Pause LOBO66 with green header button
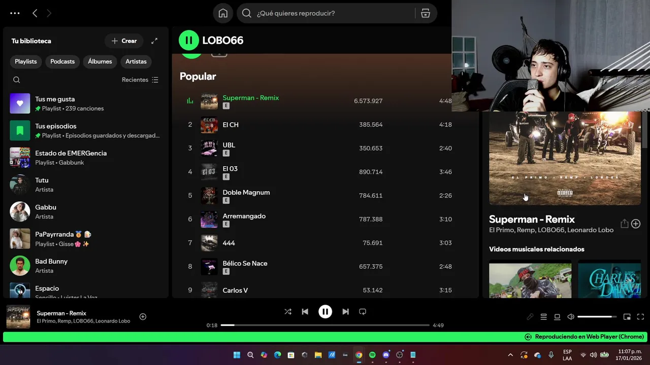This screenshot has height=365, width=650. 189,40
